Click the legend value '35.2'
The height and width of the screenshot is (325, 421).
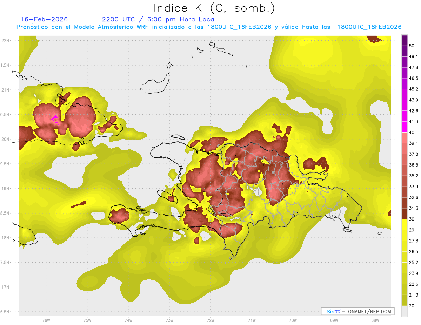click(413, 176)
